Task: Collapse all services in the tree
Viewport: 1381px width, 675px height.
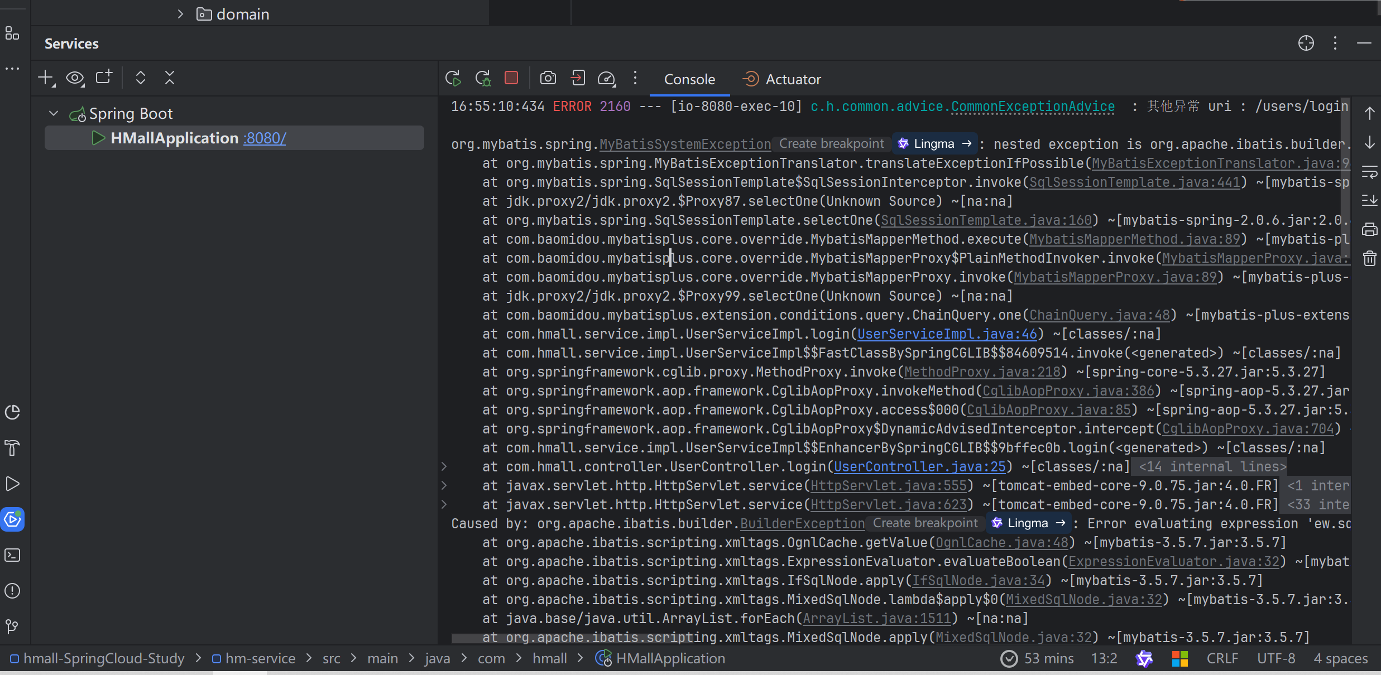Action: 170,78
